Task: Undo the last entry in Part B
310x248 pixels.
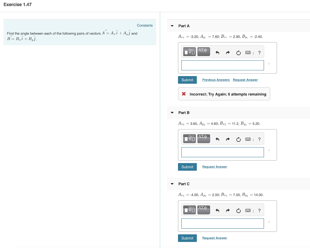Action: [x=217, y=139]
